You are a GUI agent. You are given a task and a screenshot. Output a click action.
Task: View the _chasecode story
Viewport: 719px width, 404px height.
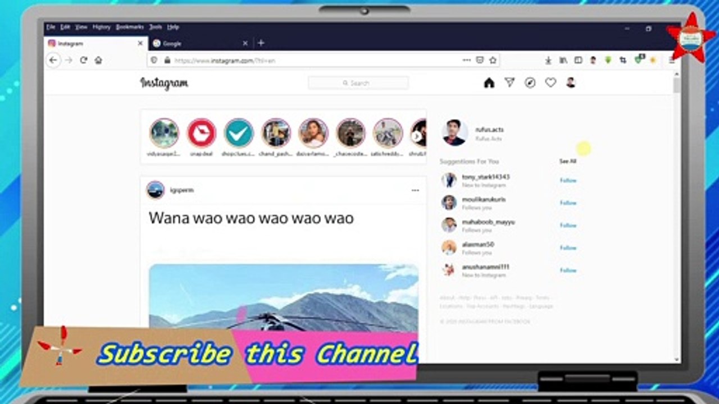(351, 134)
